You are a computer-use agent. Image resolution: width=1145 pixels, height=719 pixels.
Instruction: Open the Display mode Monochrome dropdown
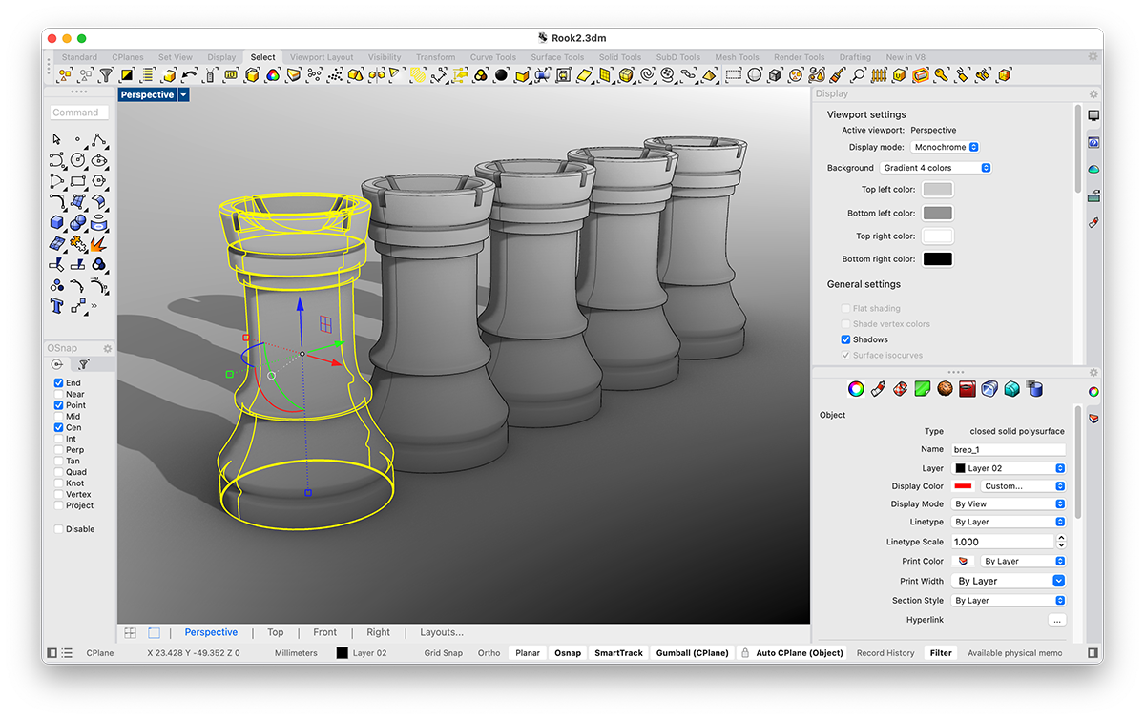[945, 147]
